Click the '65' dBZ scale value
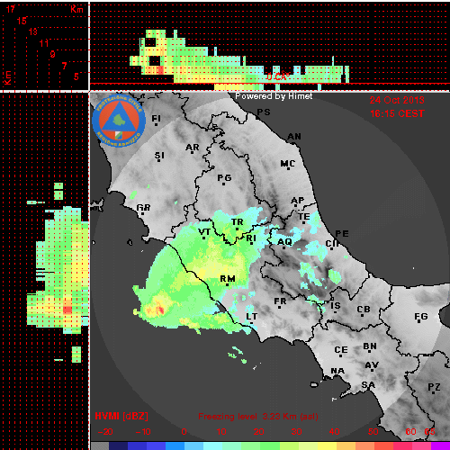The width and height of the screenshot is (450, 450). point(429,432)
